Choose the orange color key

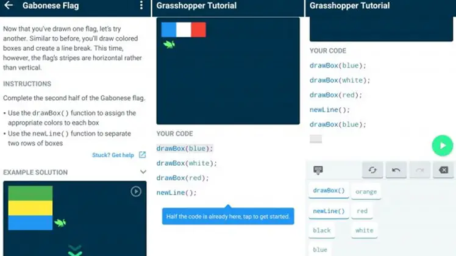tap(366, 191)
